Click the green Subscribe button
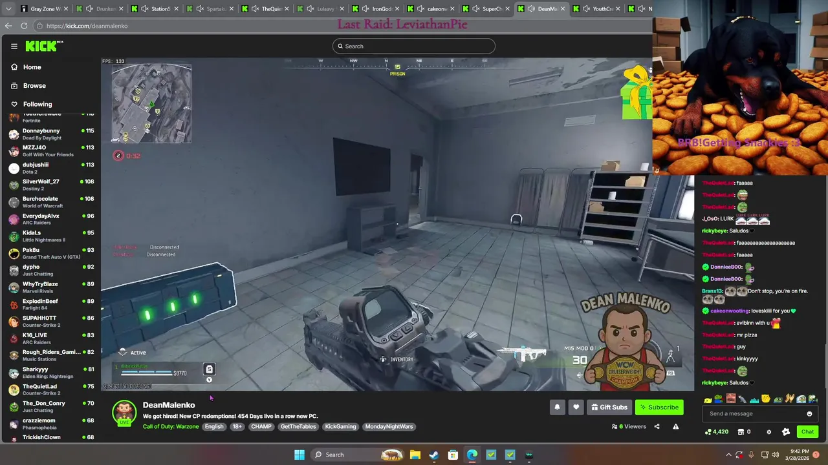Screen dimensions: 828x465 point(659,407)
